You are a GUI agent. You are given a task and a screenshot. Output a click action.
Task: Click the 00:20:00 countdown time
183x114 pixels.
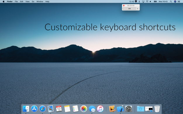point(131,6)
